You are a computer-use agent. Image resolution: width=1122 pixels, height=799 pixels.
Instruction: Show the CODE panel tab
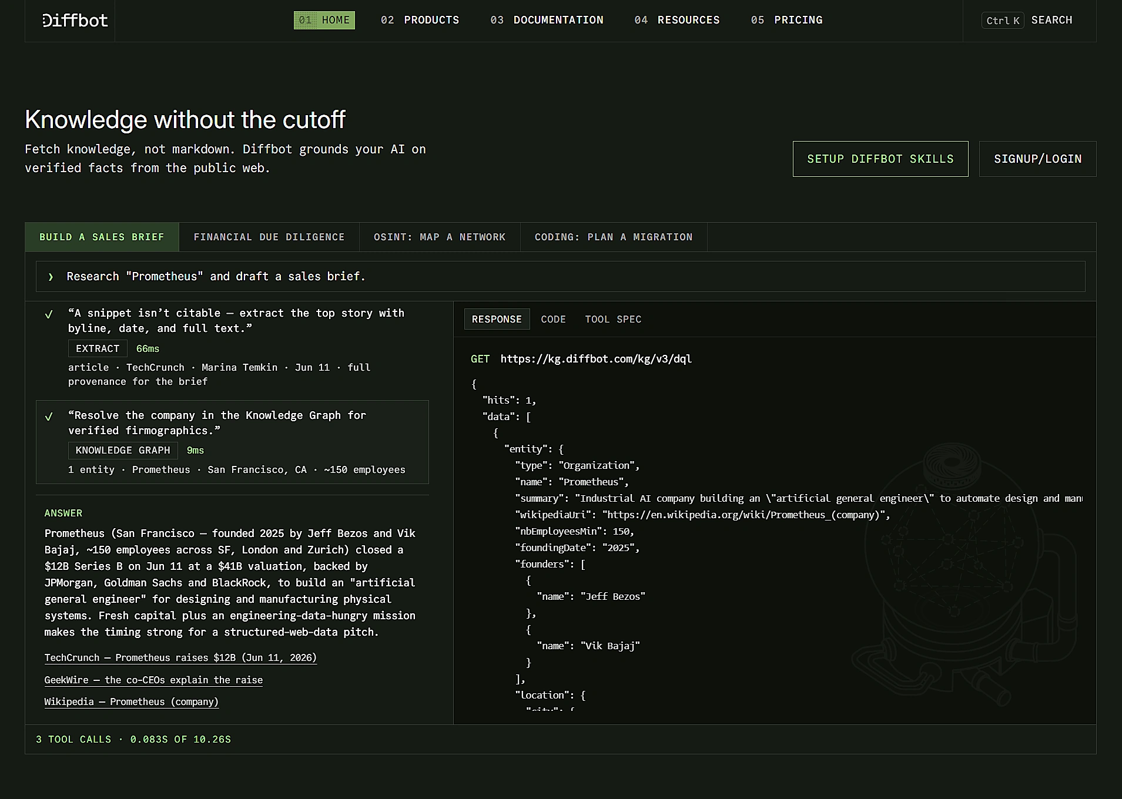553,319
